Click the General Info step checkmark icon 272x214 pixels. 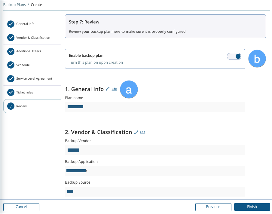click(x=11, y=24)
